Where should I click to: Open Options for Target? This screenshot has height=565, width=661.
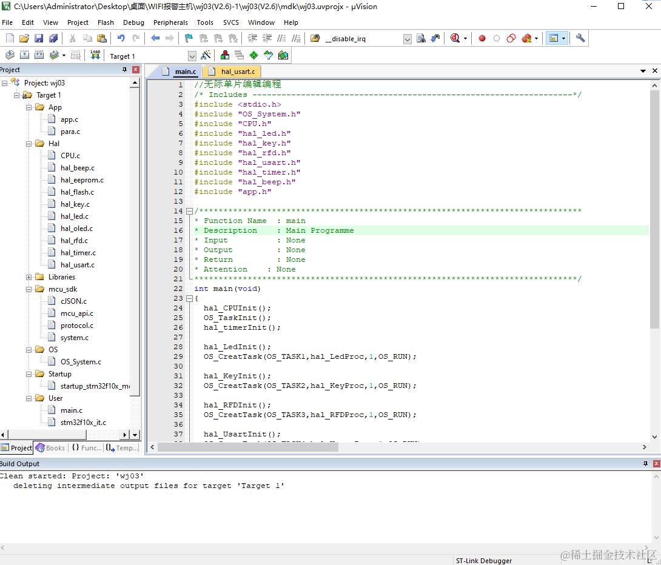tap(206, 55)
